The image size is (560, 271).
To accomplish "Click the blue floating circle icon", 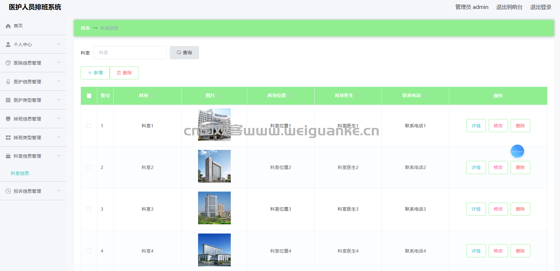I will coord(517,151).
